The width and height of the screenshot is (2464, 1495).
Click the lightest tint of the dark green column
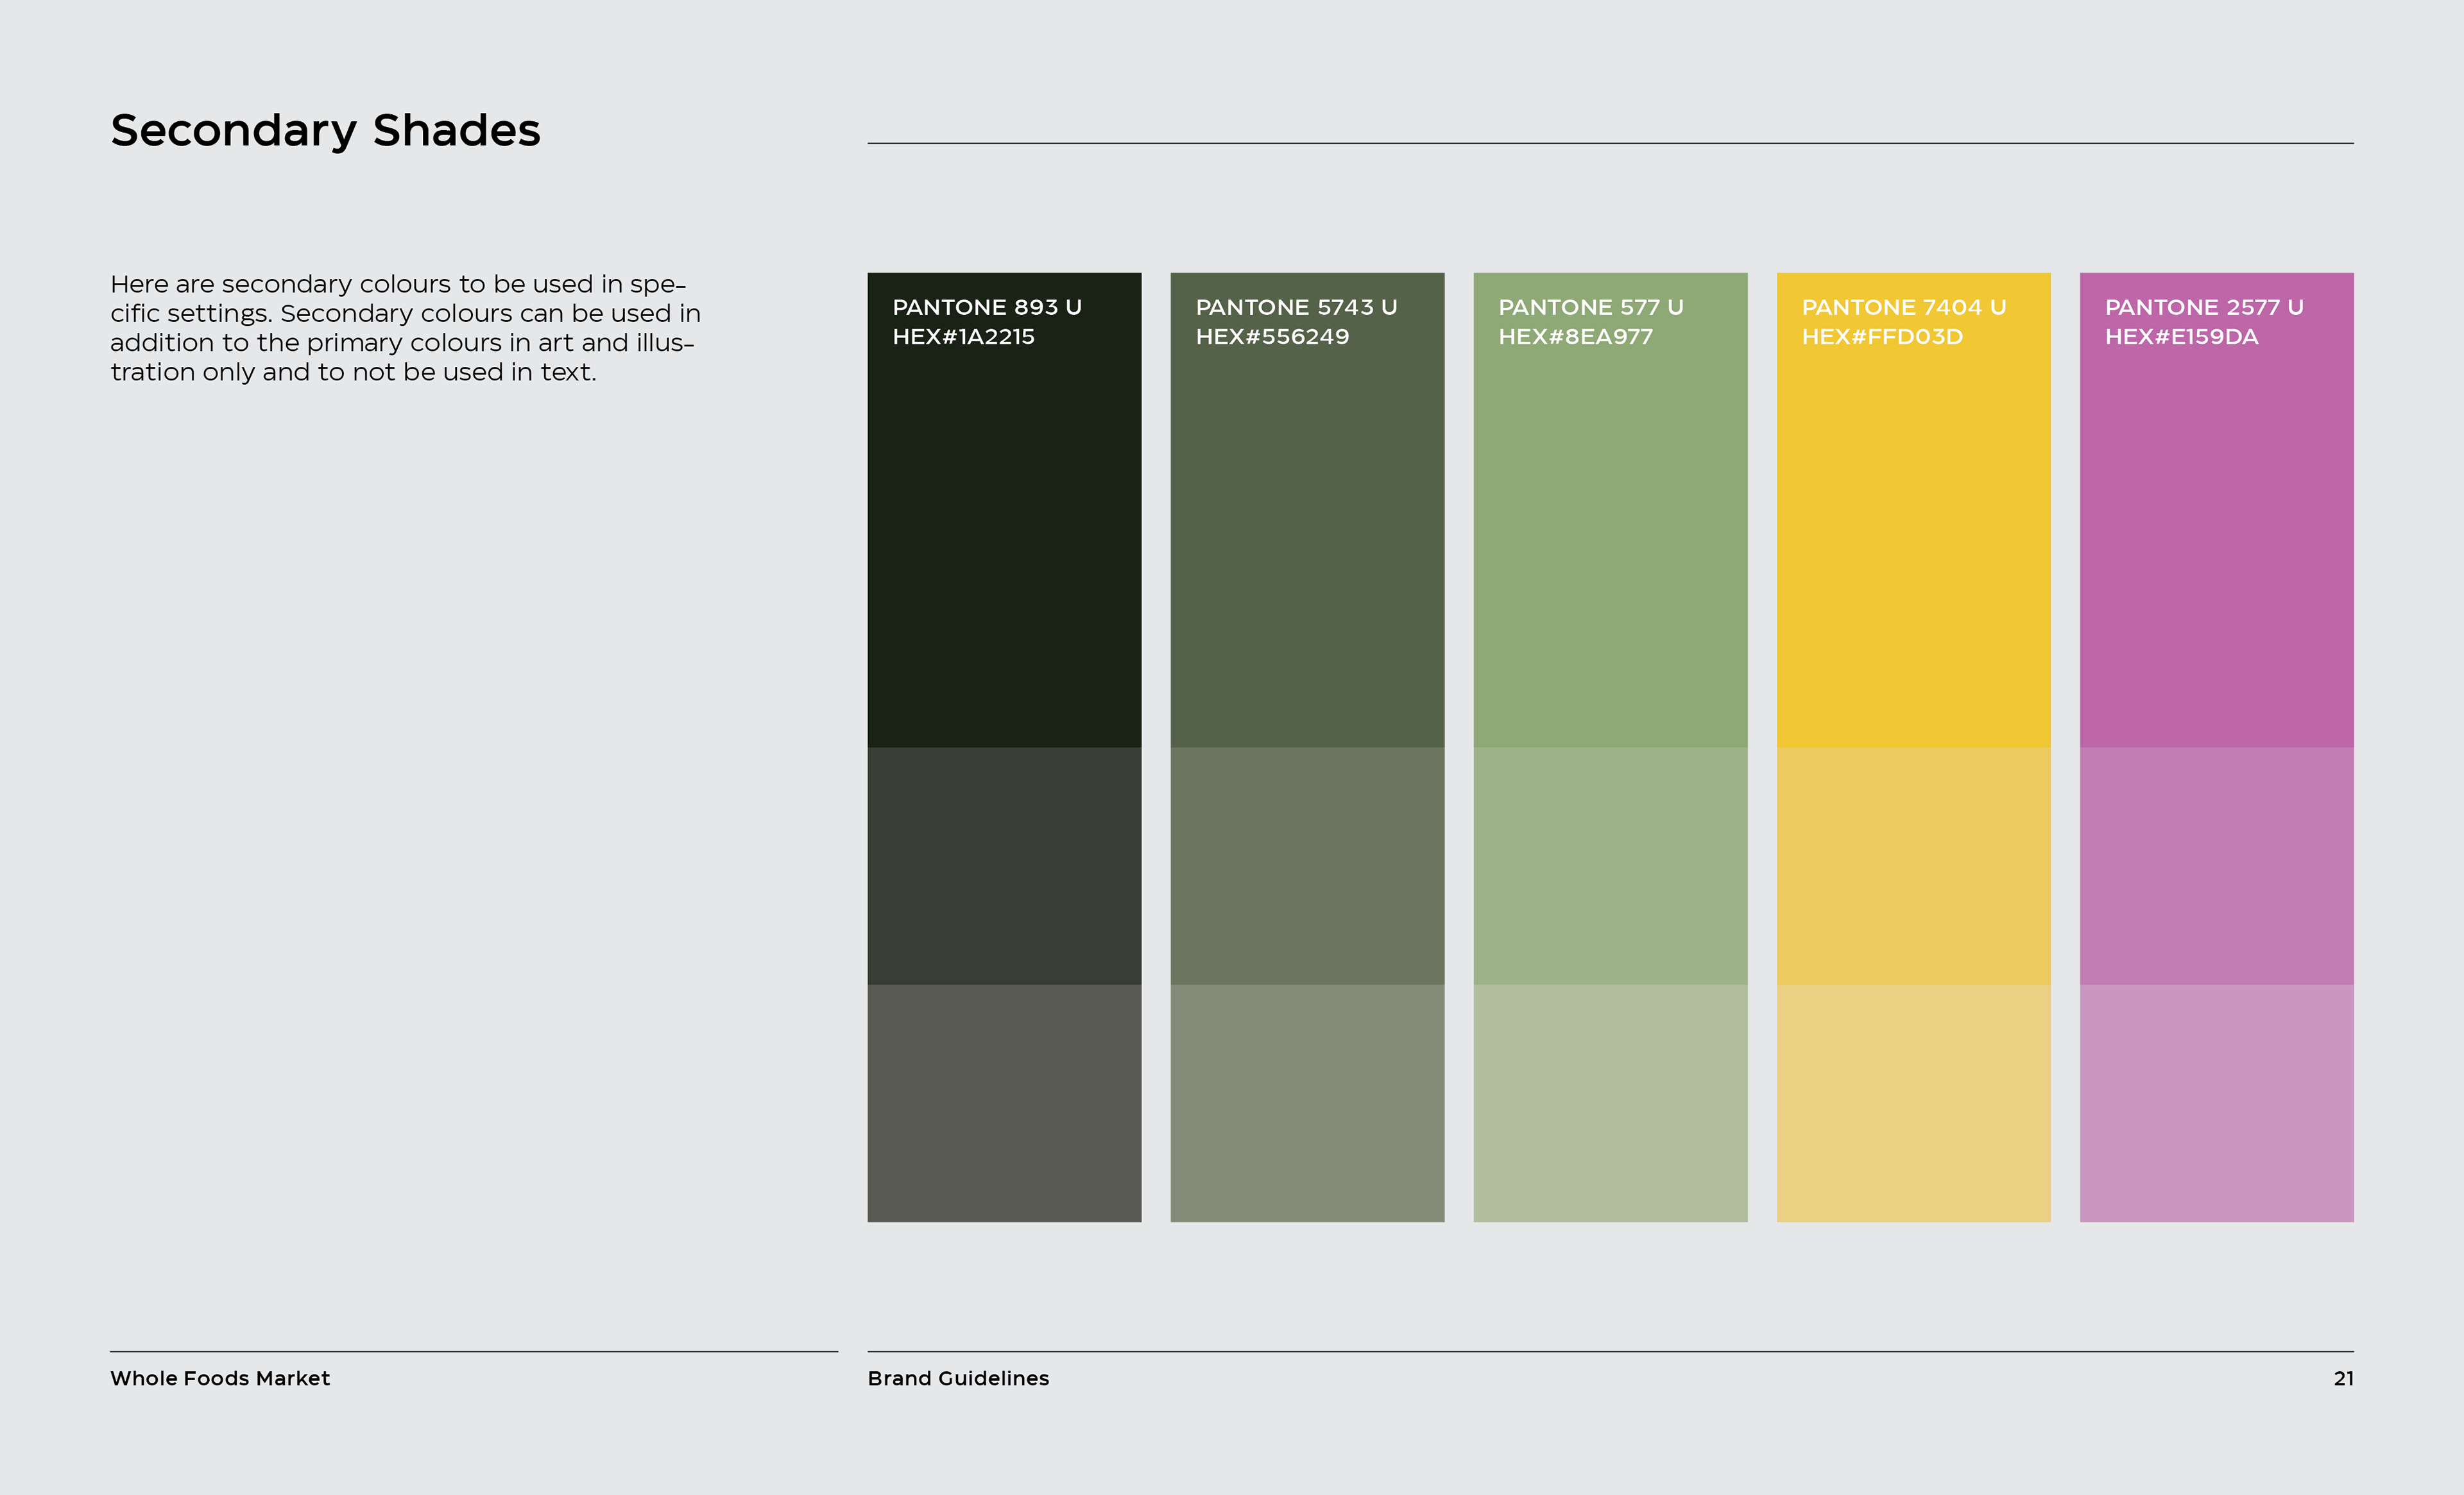click(1004, 1102)
